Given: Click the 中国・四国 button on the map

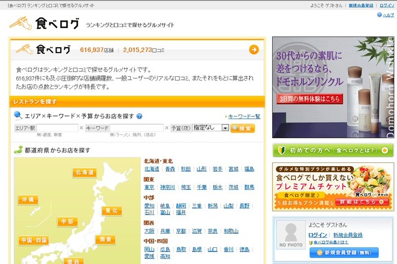Looking at the screenshot, I should coord(33,240).
